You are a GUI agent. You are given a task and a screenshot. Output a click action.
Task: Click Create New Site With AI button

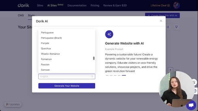pos(162,15)
